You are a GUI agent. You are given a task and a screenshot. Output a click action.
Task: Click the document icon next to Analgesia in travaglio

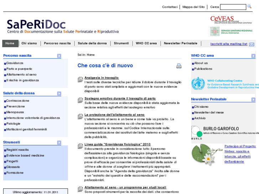(80, 79)
